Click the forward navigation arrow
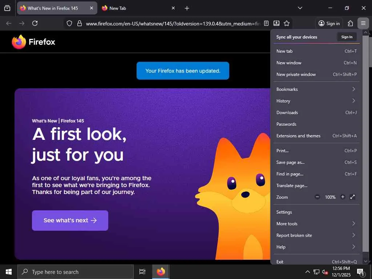372x279 pixels. point(22,23)
